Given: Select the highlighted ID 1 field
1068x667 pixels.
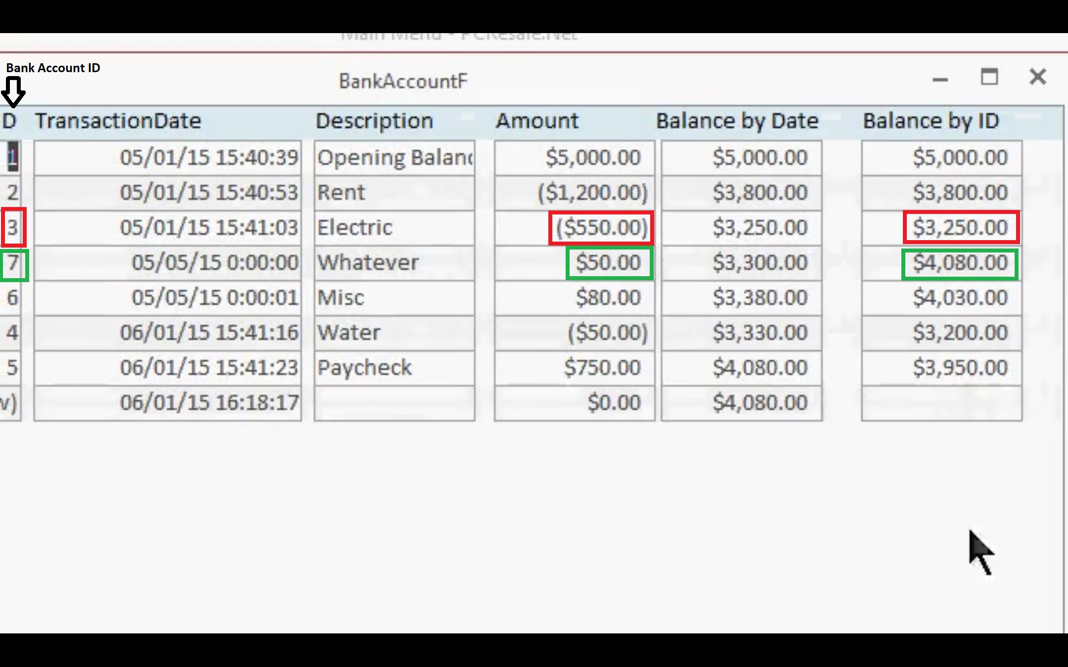Looking at the screenshot, I should pyautogui.click(x=12, y=157).
